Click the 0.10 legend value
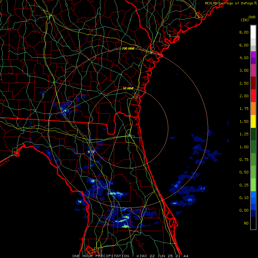This screenshot has height=258, width=258. [244, 198]
